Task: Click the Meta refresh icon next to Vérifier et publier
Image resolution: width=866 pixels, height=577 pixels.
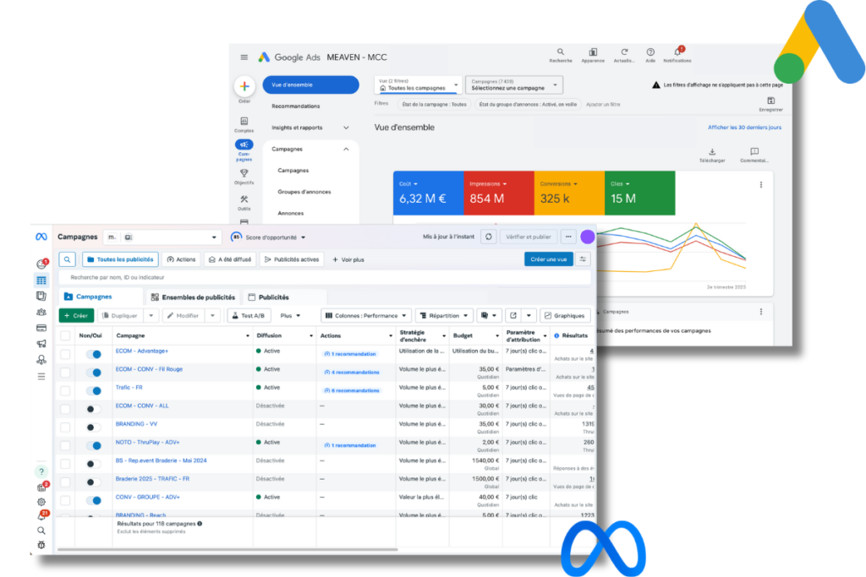Action: (488, 237)
